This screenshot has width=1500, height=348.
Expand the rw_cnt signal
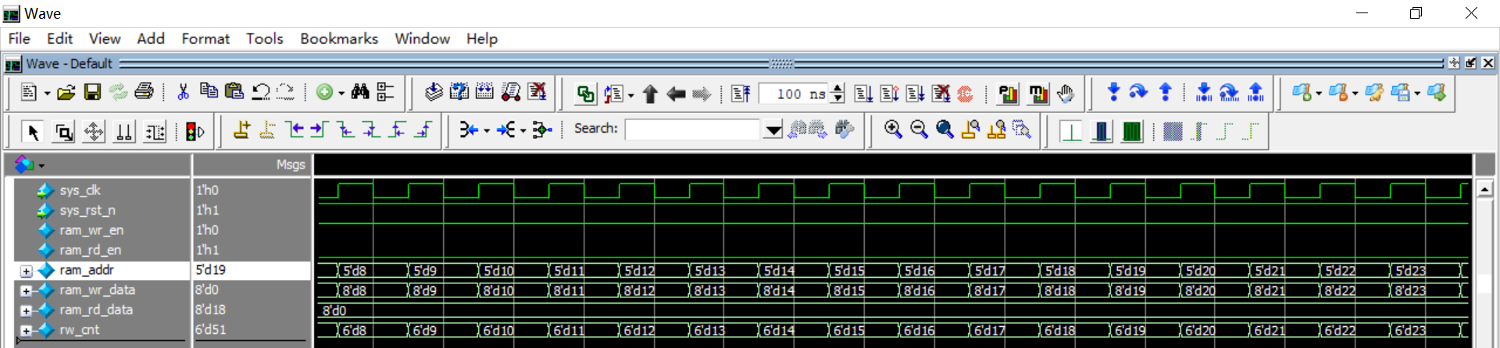[26, 330]
